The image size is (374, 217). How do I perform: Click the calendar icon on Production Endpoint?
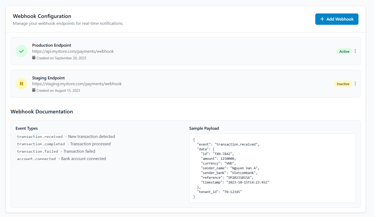click(x=34, y=58)
